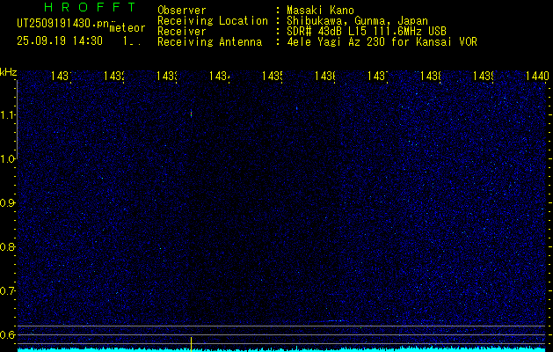Click the "Receiver" field label

182,32
